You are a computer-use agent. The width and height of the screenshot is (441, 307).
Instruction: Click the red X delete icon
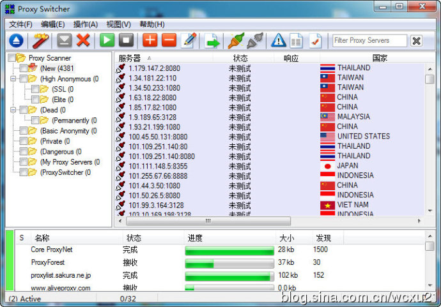click(x=83, y=40)
